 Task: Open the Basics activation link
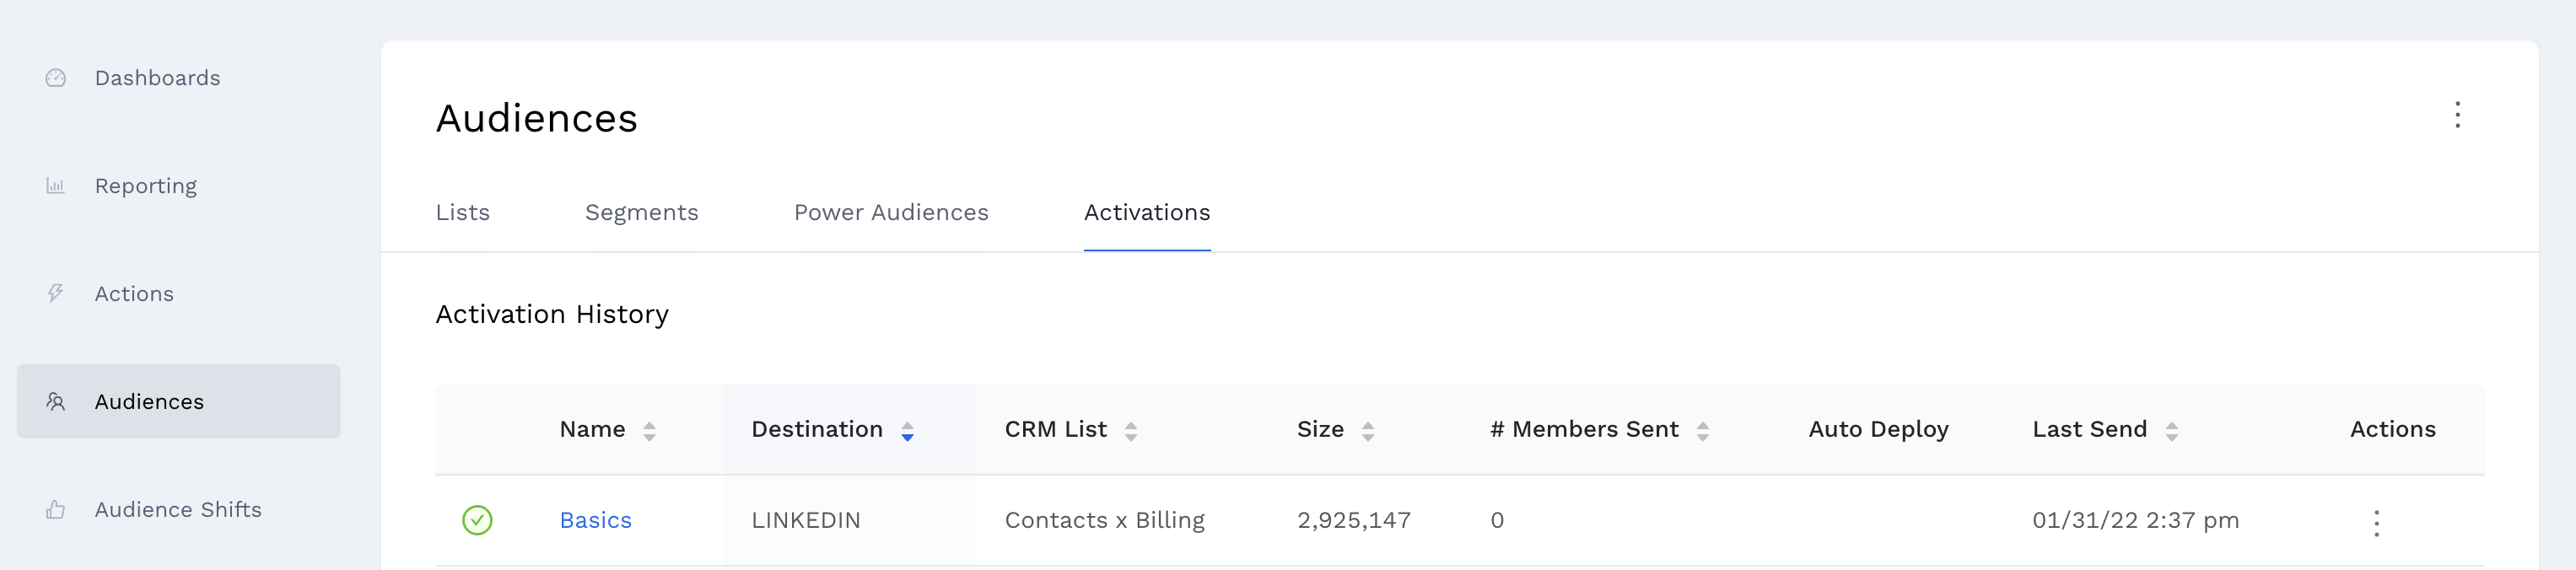click(x=595, y=520)
